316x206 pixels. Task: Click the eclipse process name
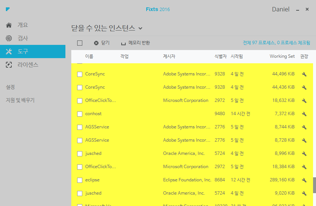[x=92, y=180]
